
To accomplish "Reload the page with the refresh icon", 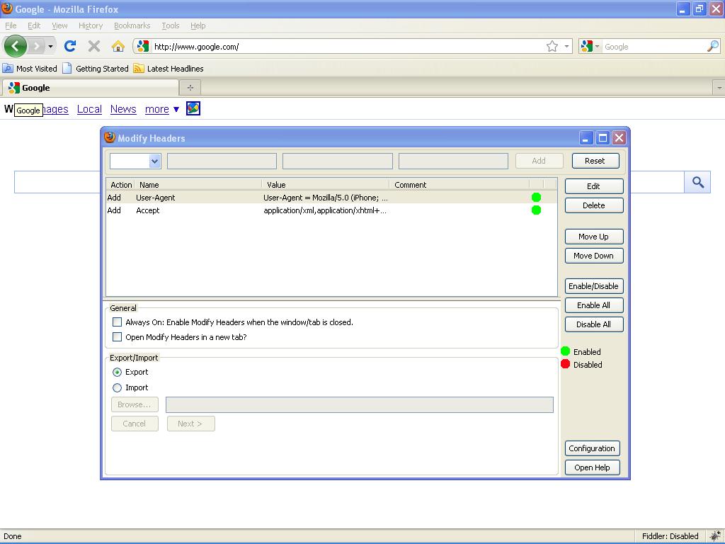I will point(69,47).
